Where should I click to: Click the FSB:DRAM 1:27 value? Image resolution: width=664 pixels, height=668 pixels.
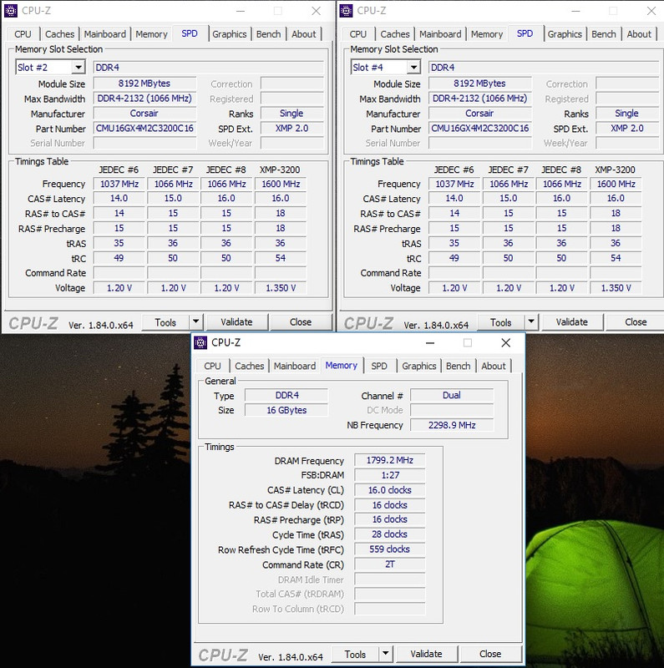click(x=389, y=475)
